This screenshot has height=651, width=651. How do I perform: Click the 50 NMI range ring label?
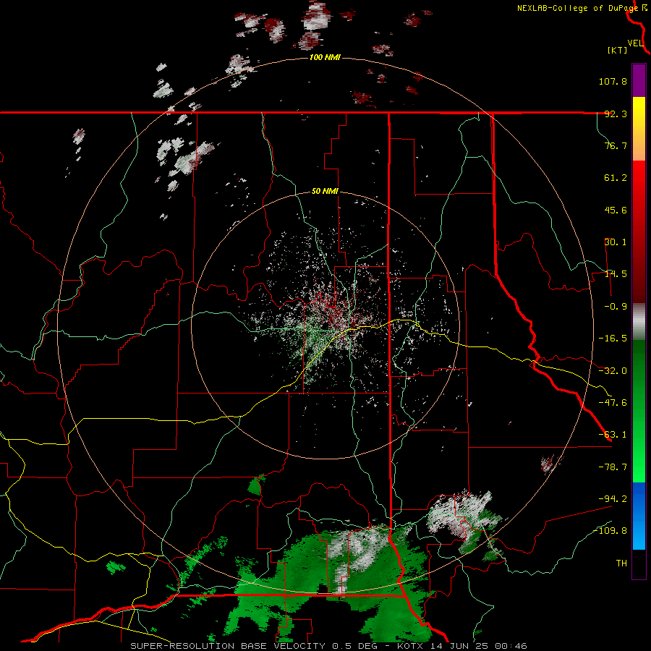point(325,192)
